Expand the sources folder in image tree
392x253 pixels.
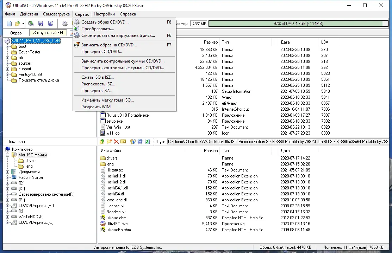tap(7, 63)
